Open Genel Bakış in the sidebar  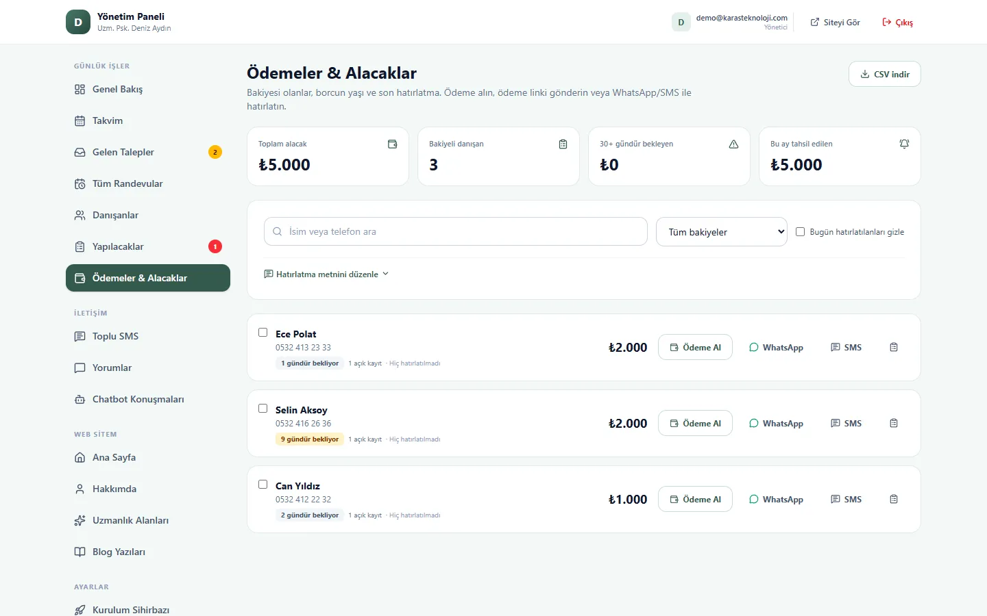[148, 89]
